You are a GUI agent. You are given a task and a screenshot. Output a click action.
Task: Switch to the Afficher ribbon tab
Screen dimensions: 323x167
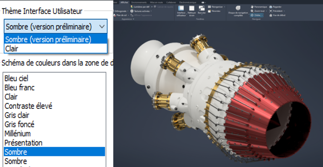coord(124,2)
